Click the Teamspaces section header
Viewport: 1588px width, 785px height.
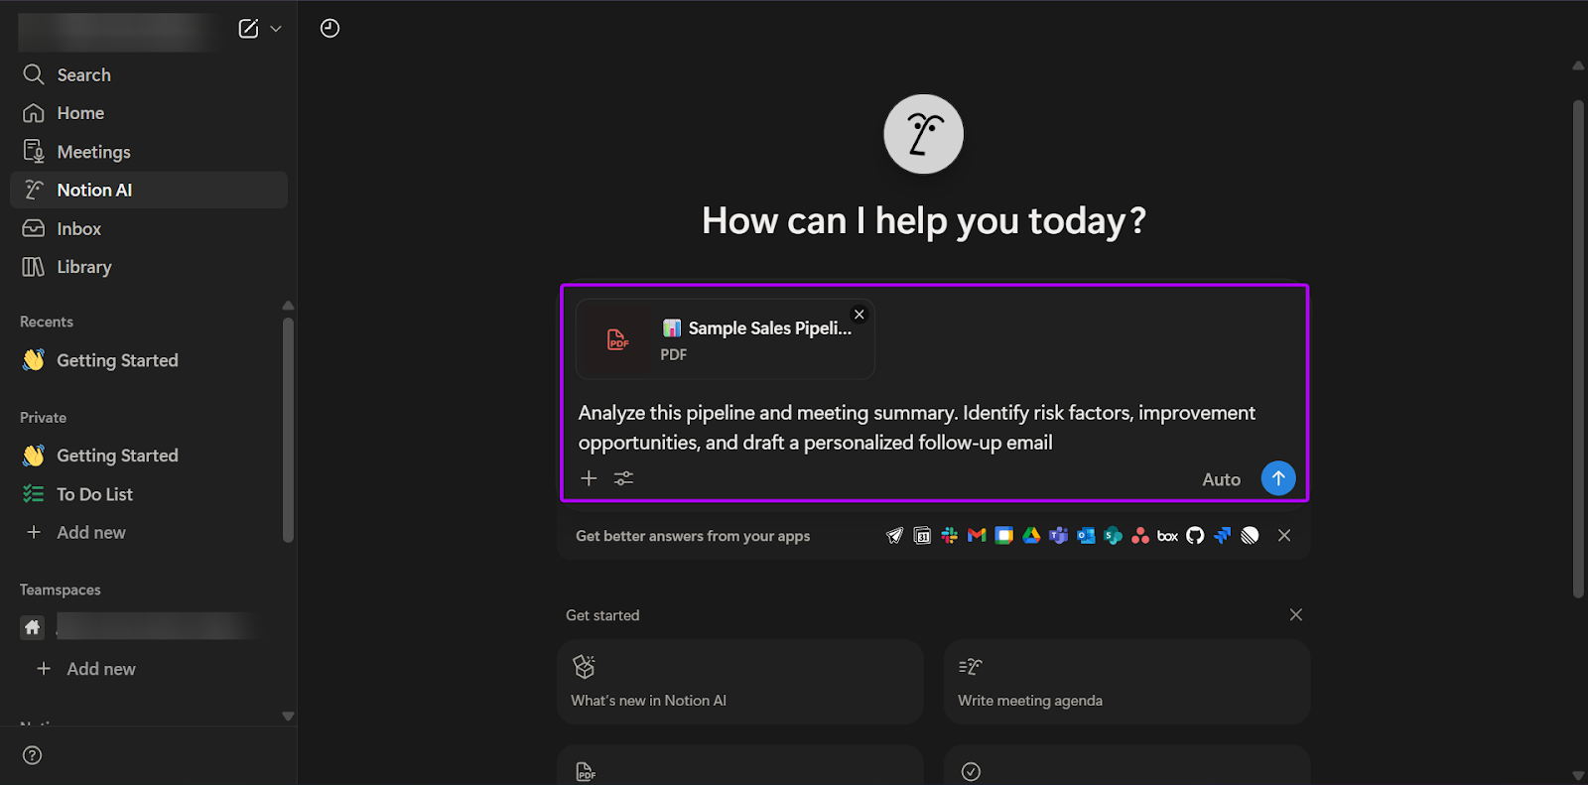[x=61, y=589]
